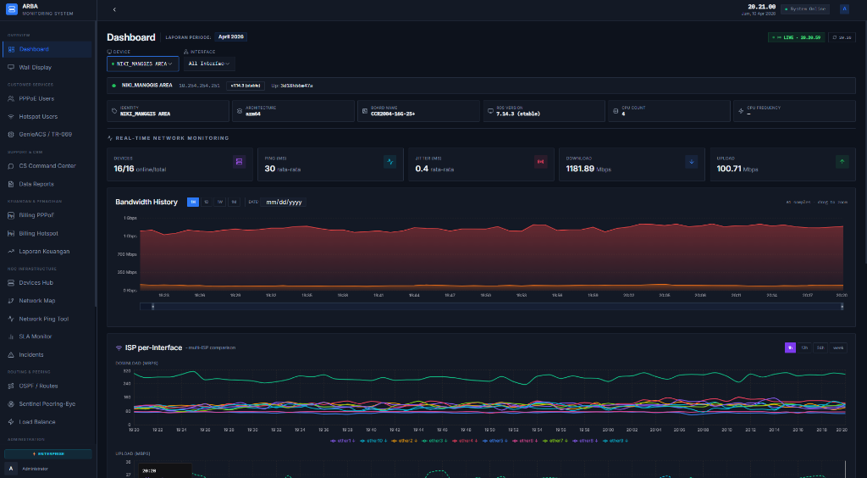Click the Billing PPPoE sidebar icon
Image resolution: width=867 pixels, height=478 pixels.
12,215
